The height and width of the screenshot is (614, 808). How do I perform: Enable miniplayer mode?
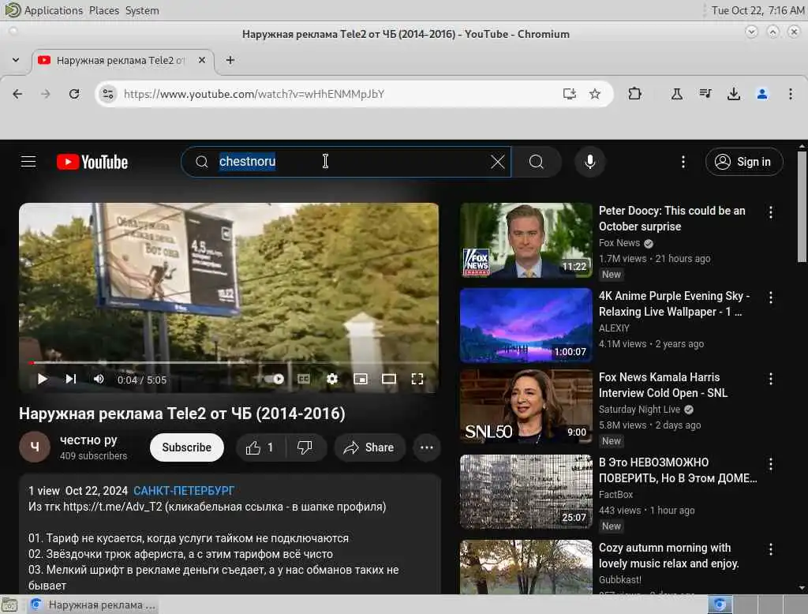pos(361,380)
